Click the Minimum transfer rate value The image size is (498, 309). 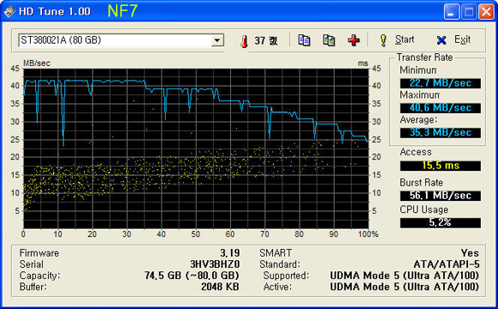[440, 83]
